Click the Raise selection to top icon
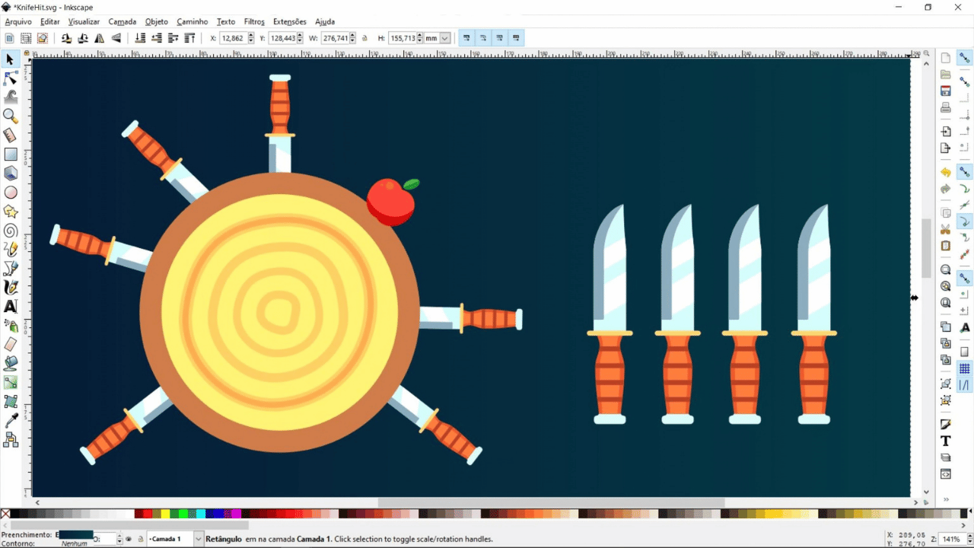 point(190,38)
